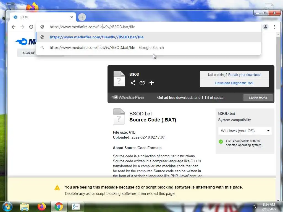
Task: Select the BSOD browser tab
Action: click(x=43, y=17)
